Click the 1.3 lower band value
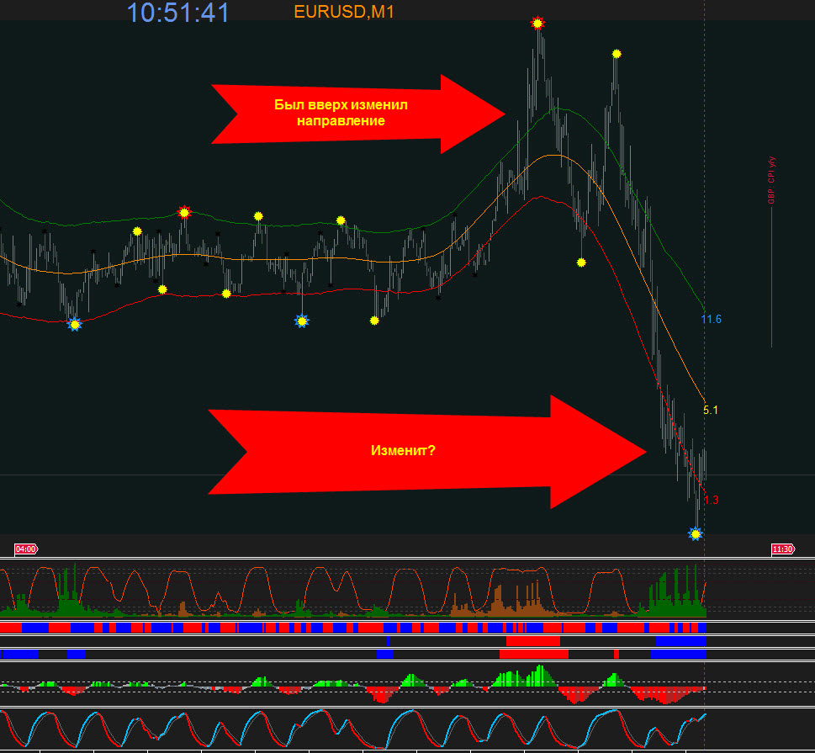Screen dimensions: 815x753 pyautogui.click(x=711, y=501)
